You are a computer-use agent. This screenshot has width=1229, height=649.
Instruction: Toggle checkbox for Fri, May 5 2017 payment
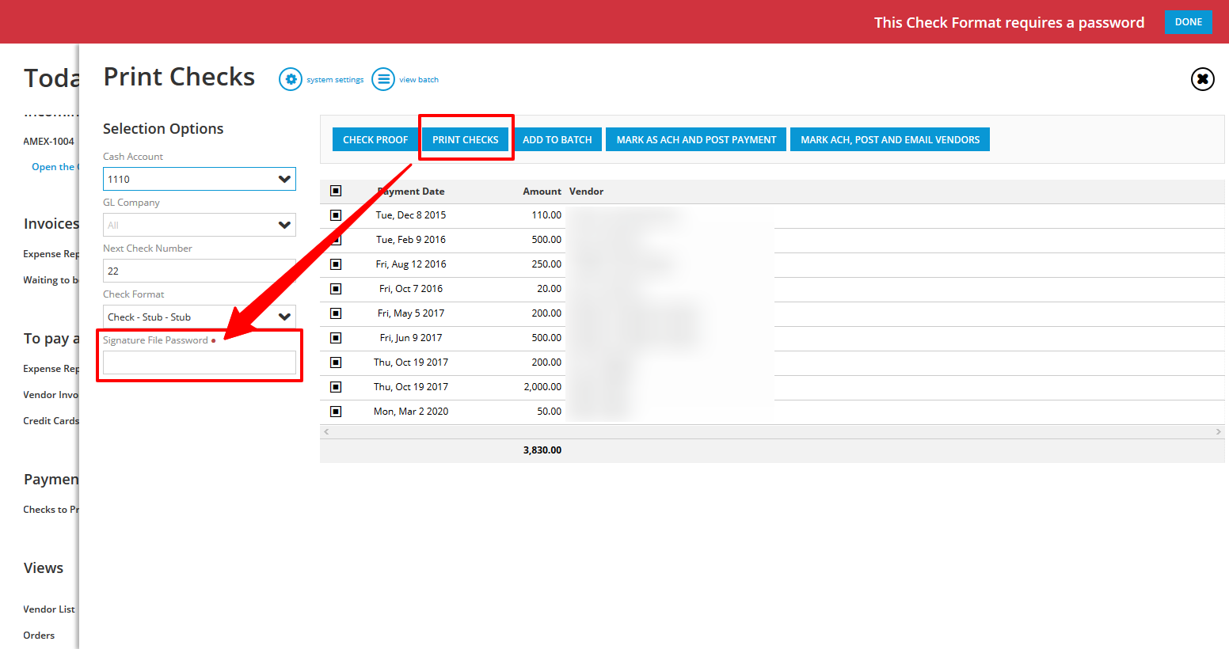336,313
